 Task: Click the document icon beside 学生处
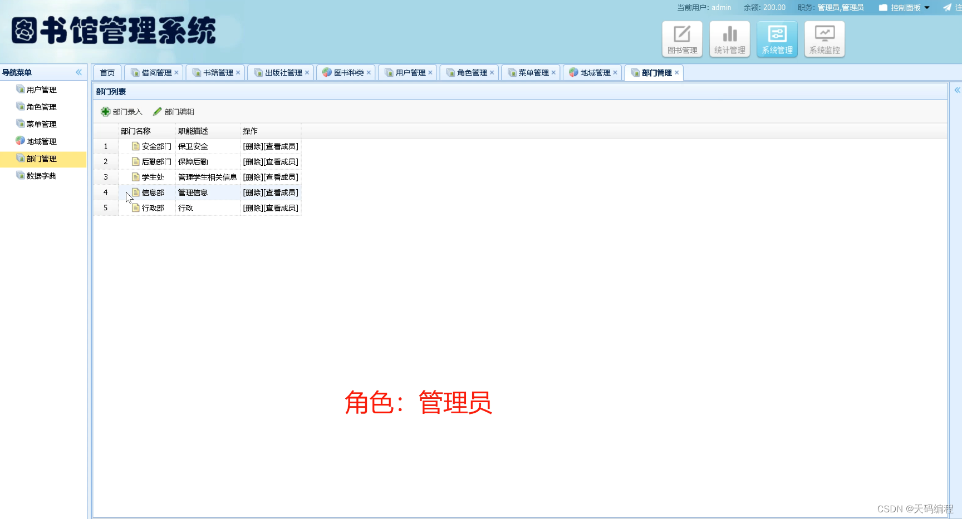[x=135, y=177]
